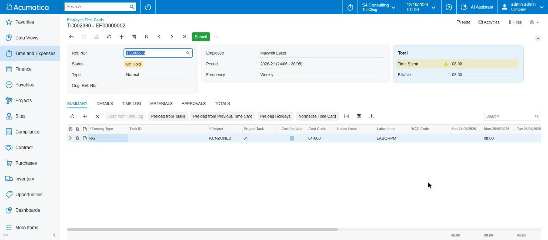Refresh the Summary grid
The image size is (548, 240).
click(72, 116)
